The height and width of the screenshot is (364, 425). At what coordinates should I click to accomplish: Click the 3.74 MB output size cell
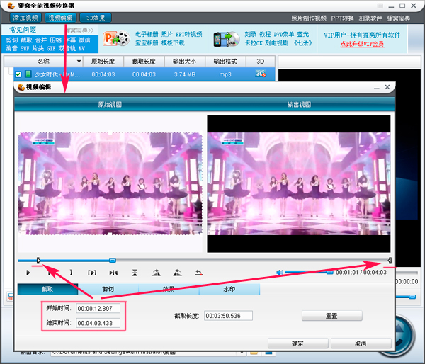185,74
